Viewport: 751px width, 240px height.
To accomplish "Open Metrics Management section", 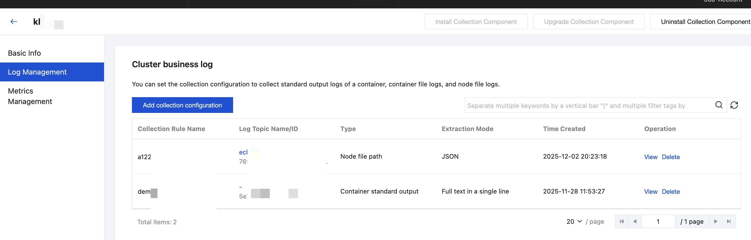I will [30, 96].
